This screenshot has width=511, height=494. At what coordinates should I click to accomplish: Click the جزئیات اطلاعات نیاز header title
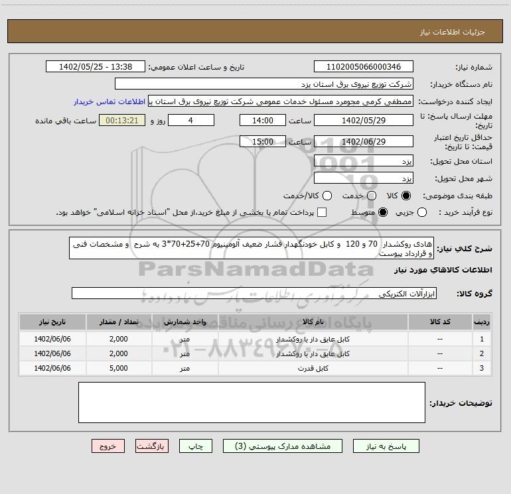453,32
